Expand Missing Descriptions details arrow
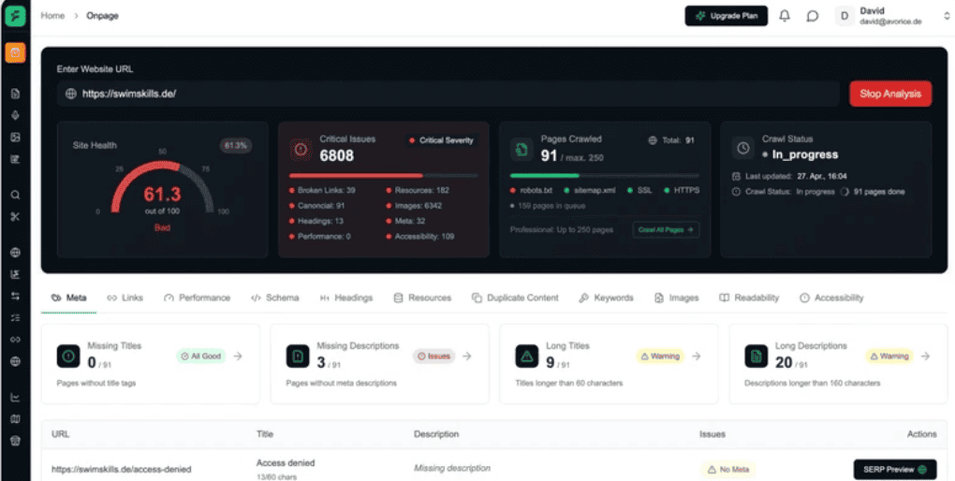The width and height of the screenshot is (955, 481). point(467,356)
